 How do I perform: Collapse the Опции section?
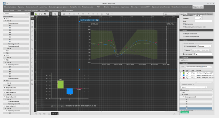181,30
